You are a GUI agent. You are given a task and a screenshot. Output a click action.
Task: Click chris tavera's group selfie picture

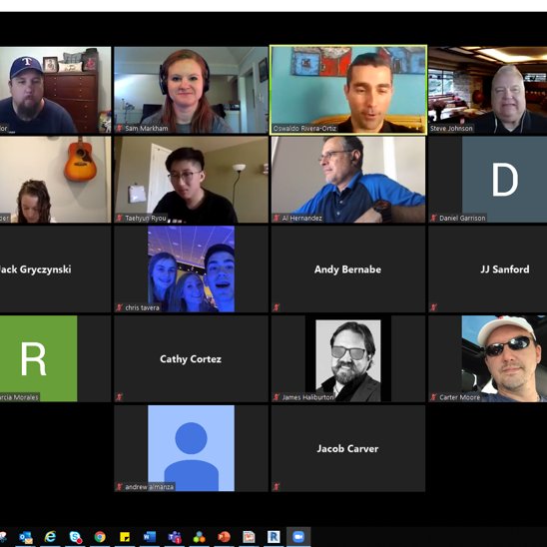click(192, 269)
